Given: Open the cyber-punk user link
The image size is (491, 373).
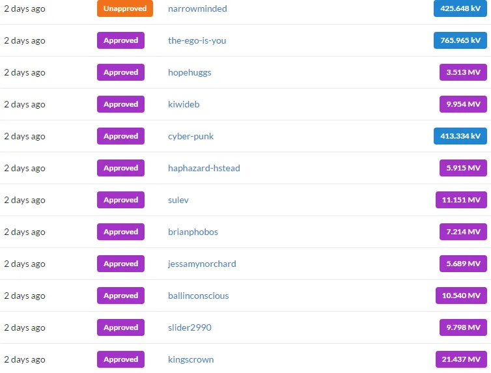Looking at the screenshot, I should point(191,137).
